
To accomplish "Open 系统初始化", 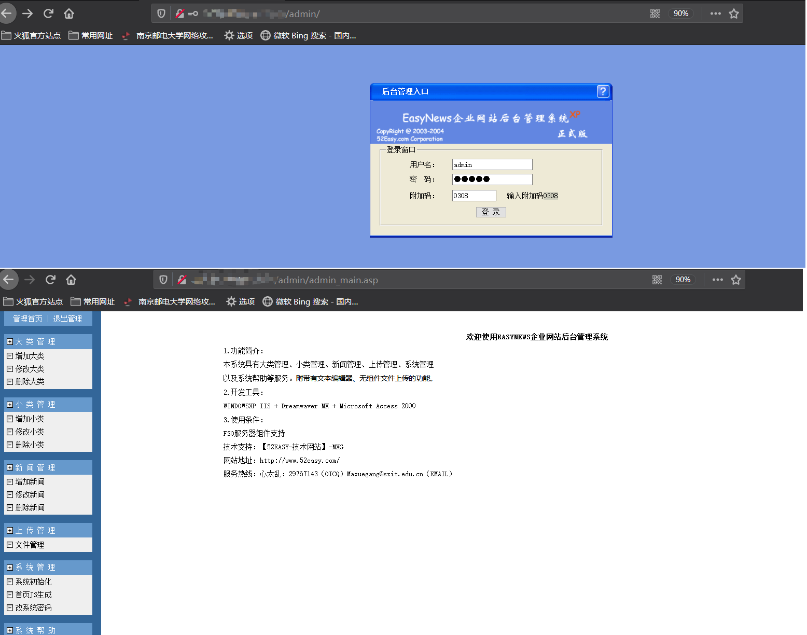I will click(x=34, y=582).
